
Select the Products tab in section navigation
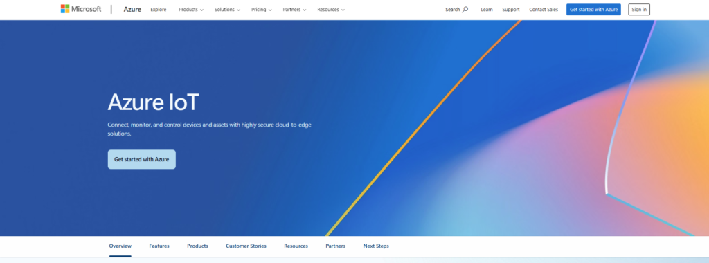197,246
